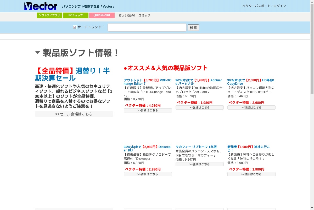Open the 神社に行こう！ product link
The height and width of the screenshot is (210, 314).
(249, 149)
